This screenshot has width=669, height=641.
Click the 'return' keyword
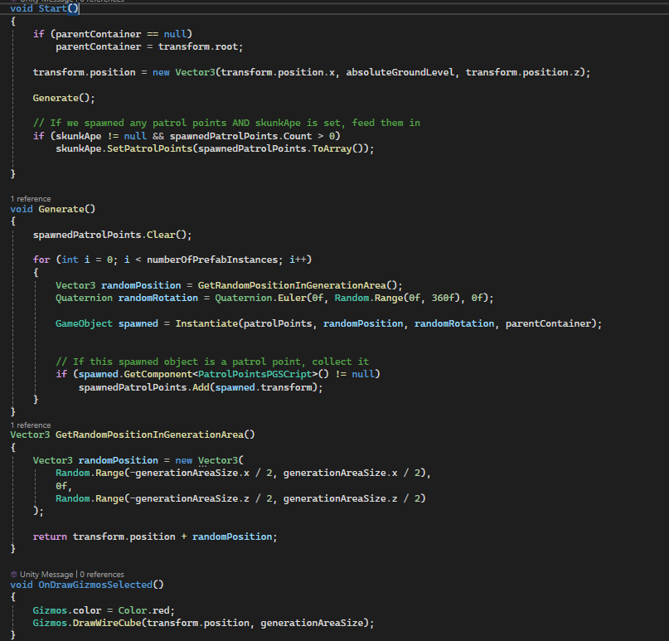pyautogui.click(x=50, y=537)
